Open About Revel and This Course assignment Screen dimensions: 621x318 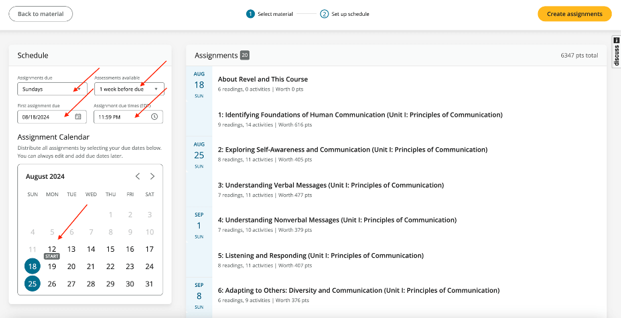point(263,79)
